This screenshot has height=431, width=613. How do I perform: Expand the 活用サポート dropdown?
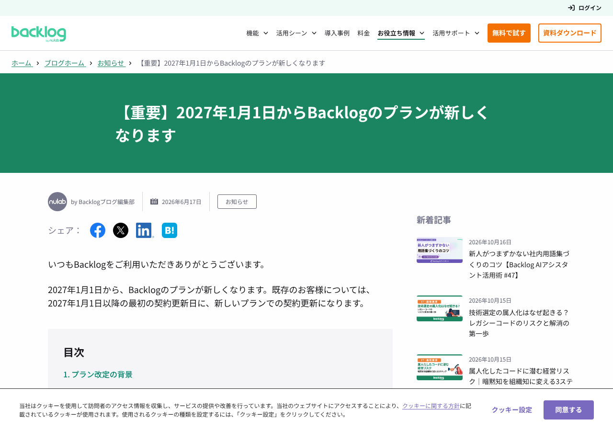(456, 33)
